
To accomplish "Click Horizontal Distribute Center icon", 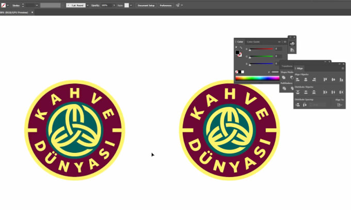I will click(x=333, y=92).
